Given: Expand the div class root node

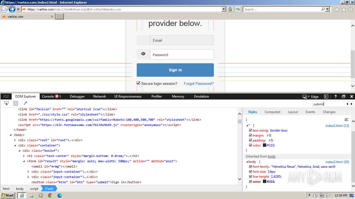Looking at the screenshot, I should [x=15, y=140].
